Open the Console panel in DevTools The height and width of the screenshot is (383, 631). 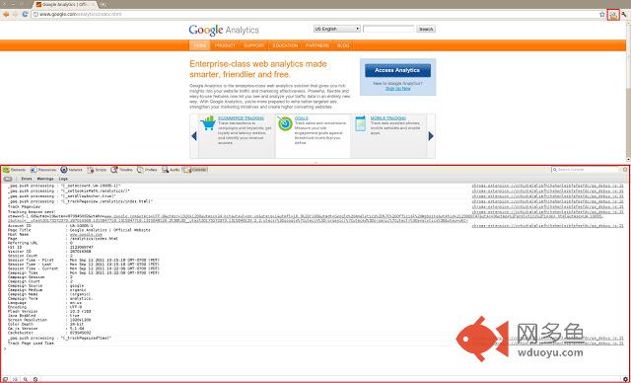point(195,170)
